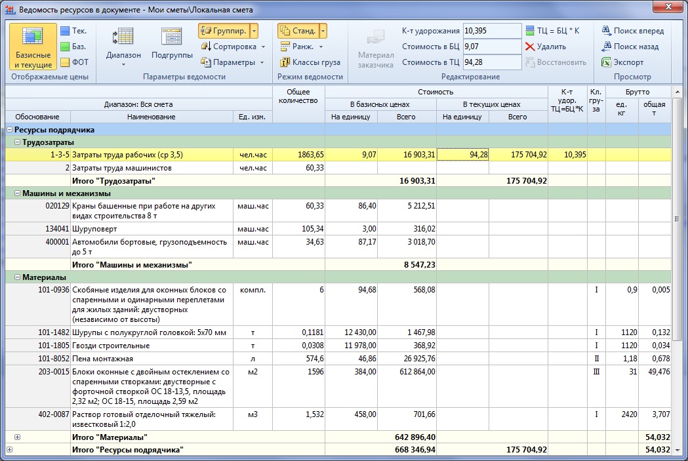
Task: Click Классы груза icon
Action: pyautogui.click(x=285, y=62)
